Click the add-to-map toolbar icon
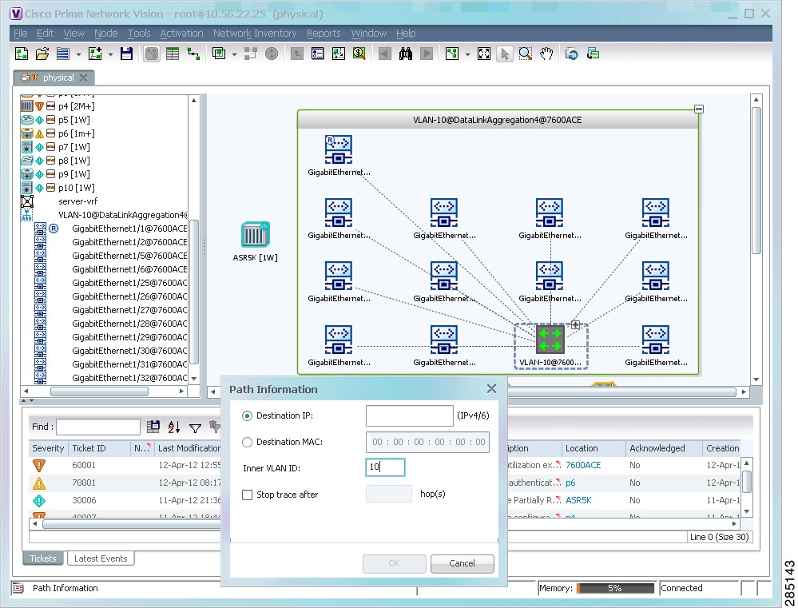Viewport: 798px width, 608px height. coord(95,54)
